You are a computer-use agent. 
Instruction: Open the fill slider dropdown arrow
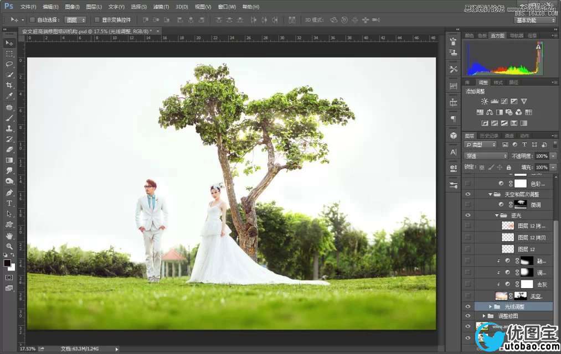(553, 167)
